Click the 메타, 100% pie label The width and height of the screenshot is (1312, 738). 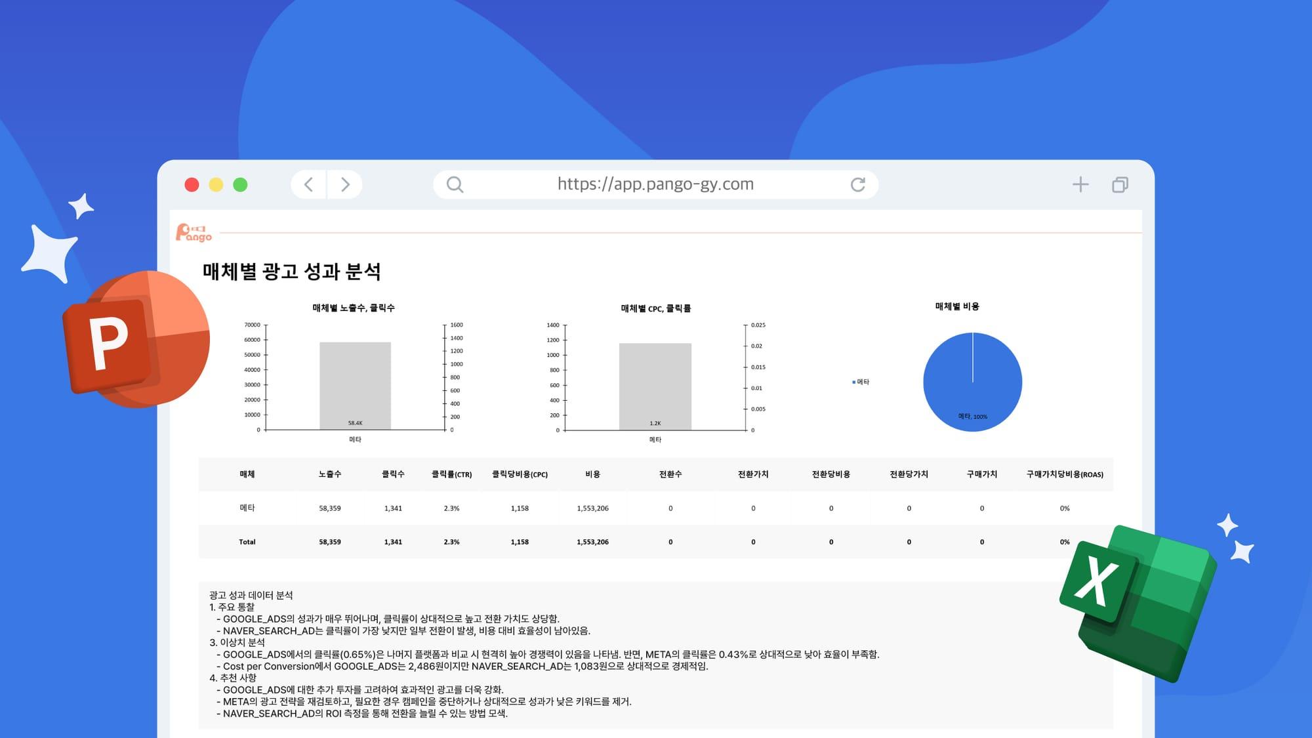pos(973,417)
